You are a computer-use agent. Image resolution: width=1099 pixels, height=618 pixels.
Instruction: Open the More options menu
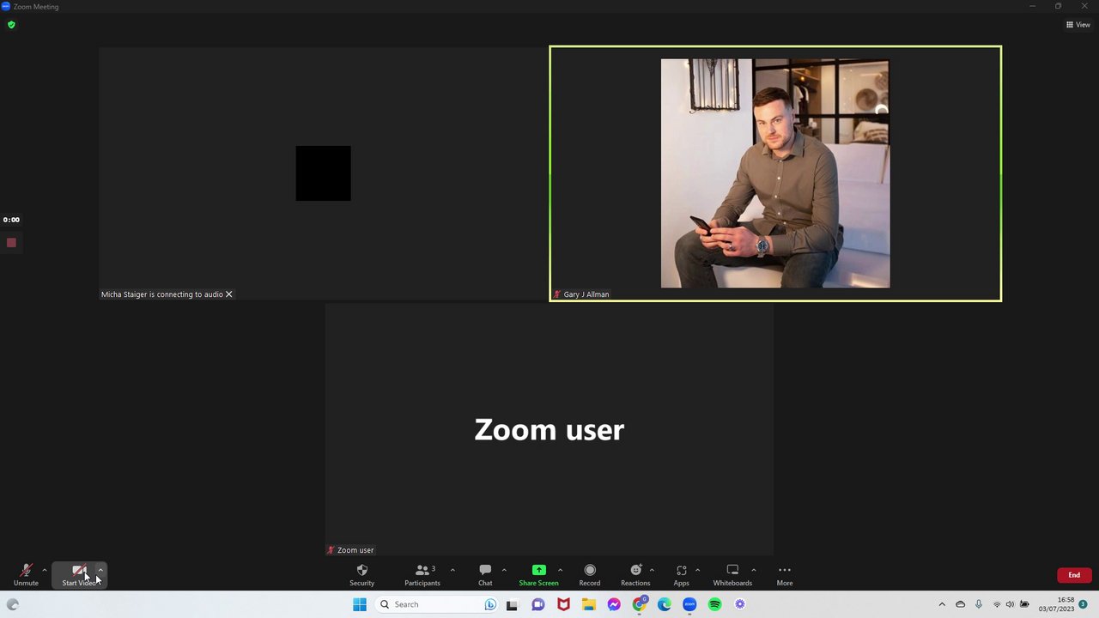click(x=785, y=575)
